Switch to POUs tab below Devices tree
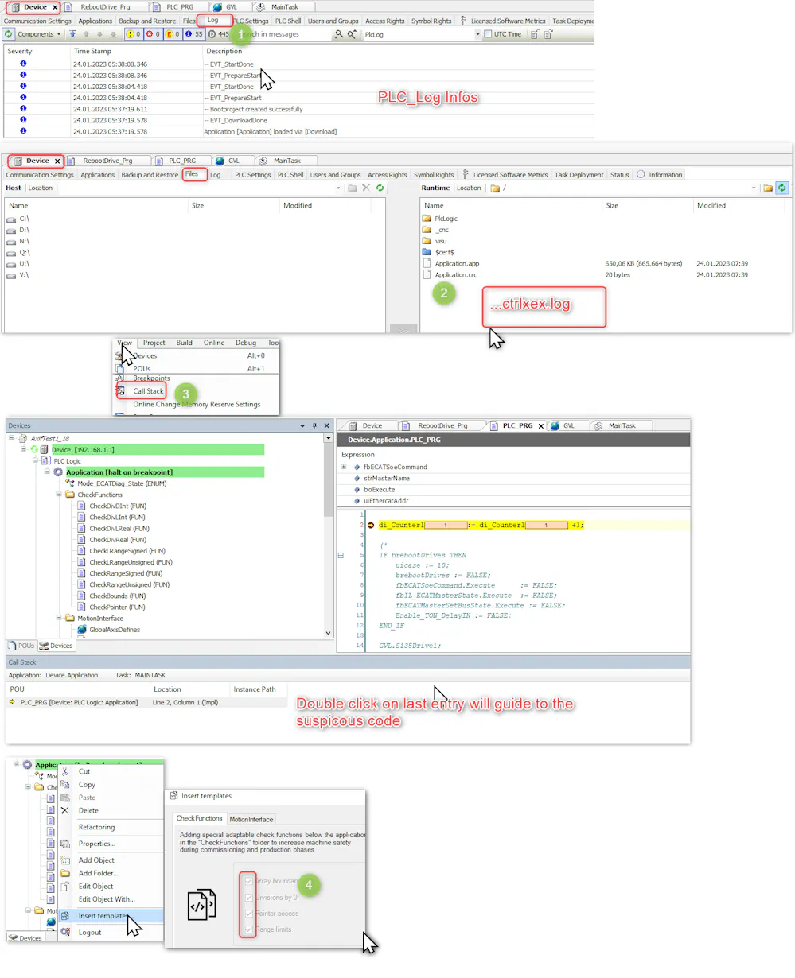The image size is (795, 978). click(21, 646)
